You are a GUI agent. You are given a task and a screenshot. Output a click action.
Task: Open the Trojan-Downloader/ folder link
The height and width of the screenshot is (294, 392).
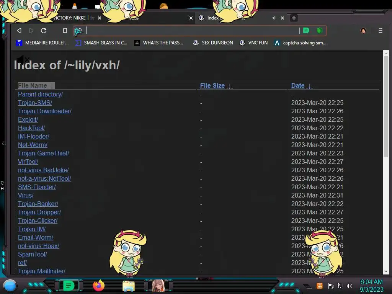44,111
